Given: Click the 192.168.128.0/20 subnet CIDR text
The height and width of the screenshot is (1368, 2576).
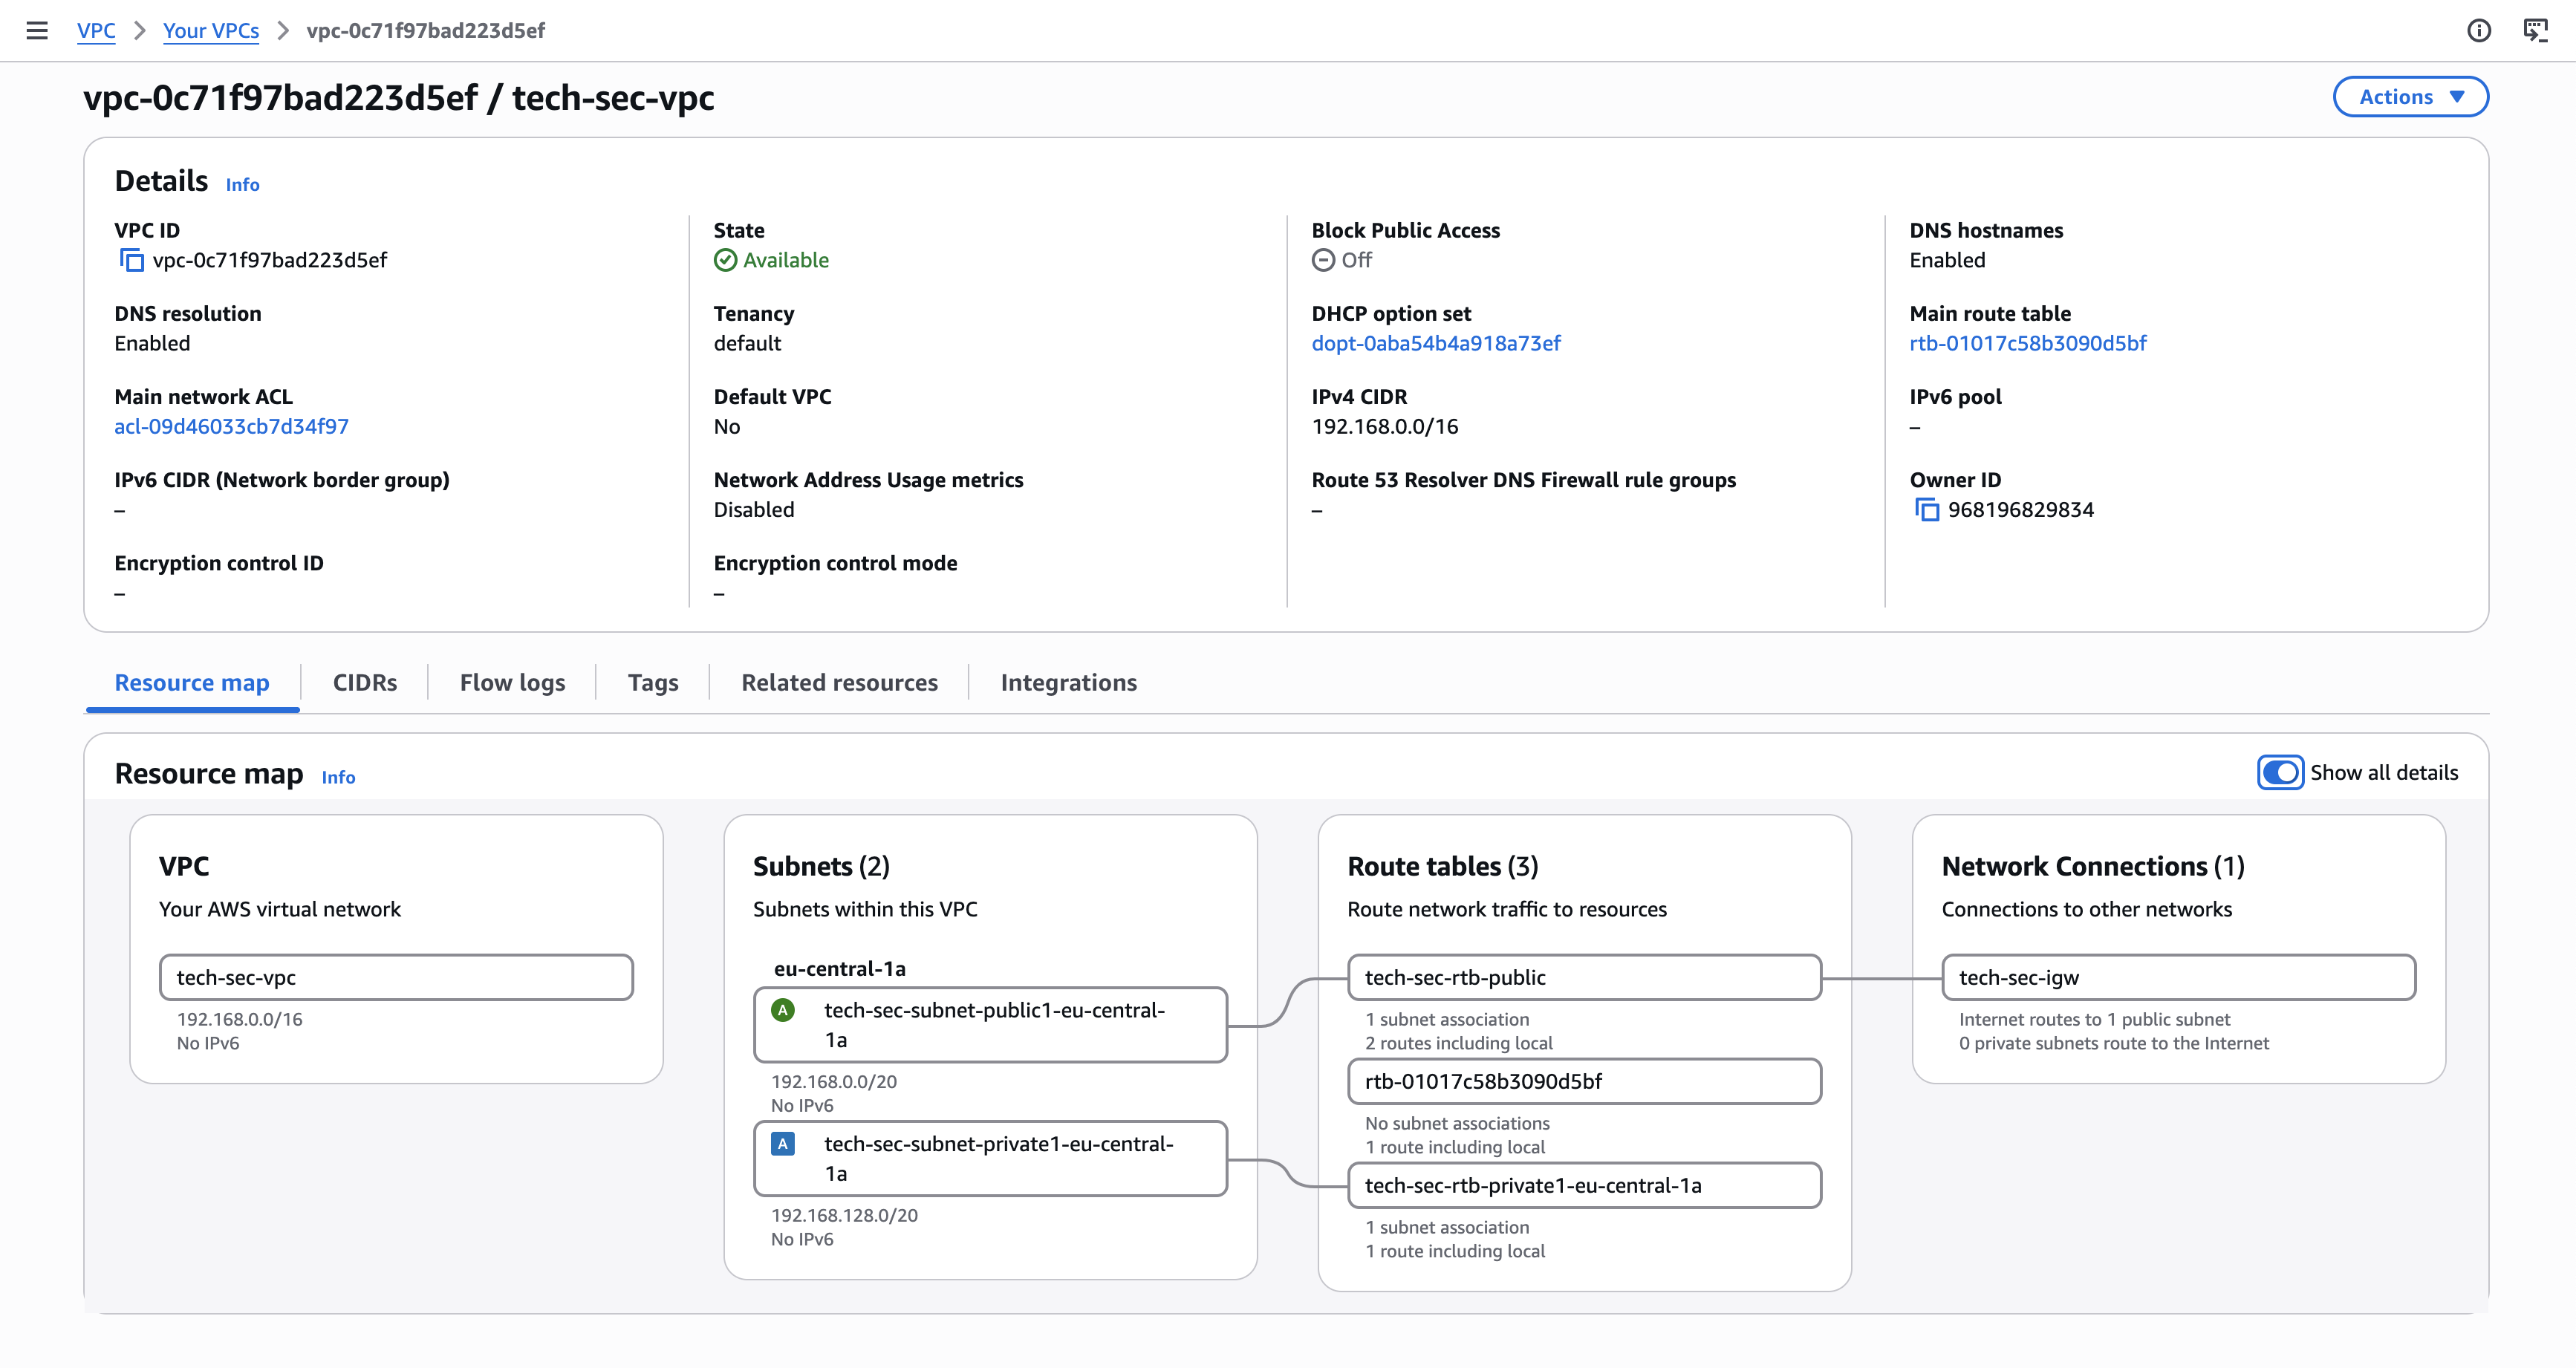Looking at the screenshot, I should pyautogui.click(x=844, y=1215).
